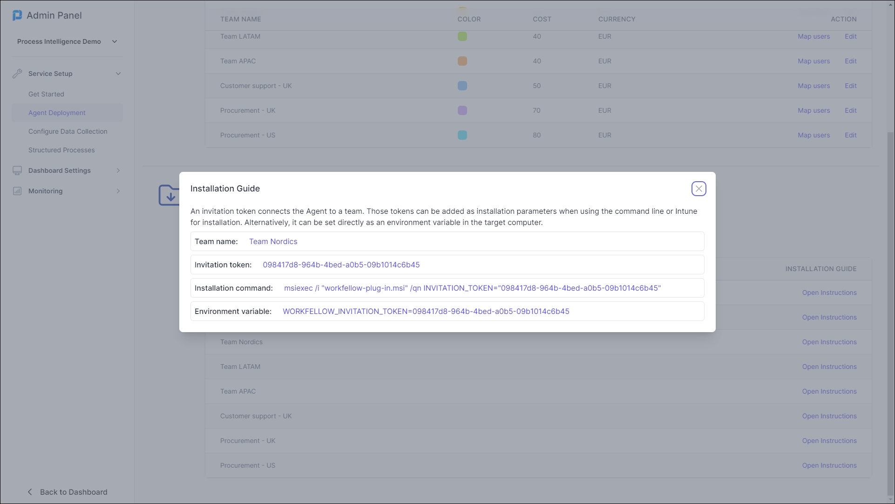Click the Service Setup wrench icon
The height and width of the screenshot is (504, 895).
pyautogui.click(x=17, y=74)
